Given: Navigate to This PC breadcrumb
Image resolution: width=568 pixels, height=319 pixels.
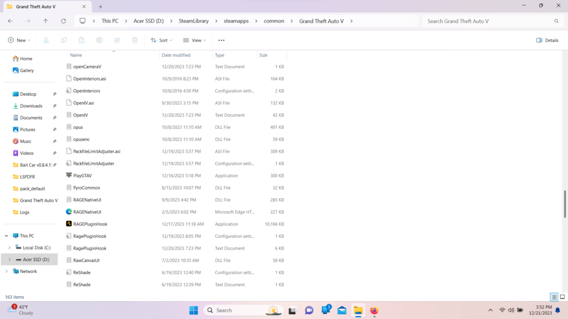Looking at the screenshot, I should tap(110, 21).
